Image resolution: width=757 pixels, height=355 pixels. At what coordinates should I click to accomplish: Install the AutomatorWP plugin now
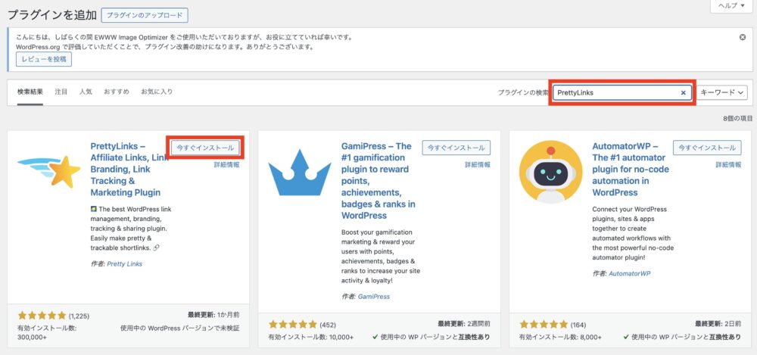[x=707, y=148]
